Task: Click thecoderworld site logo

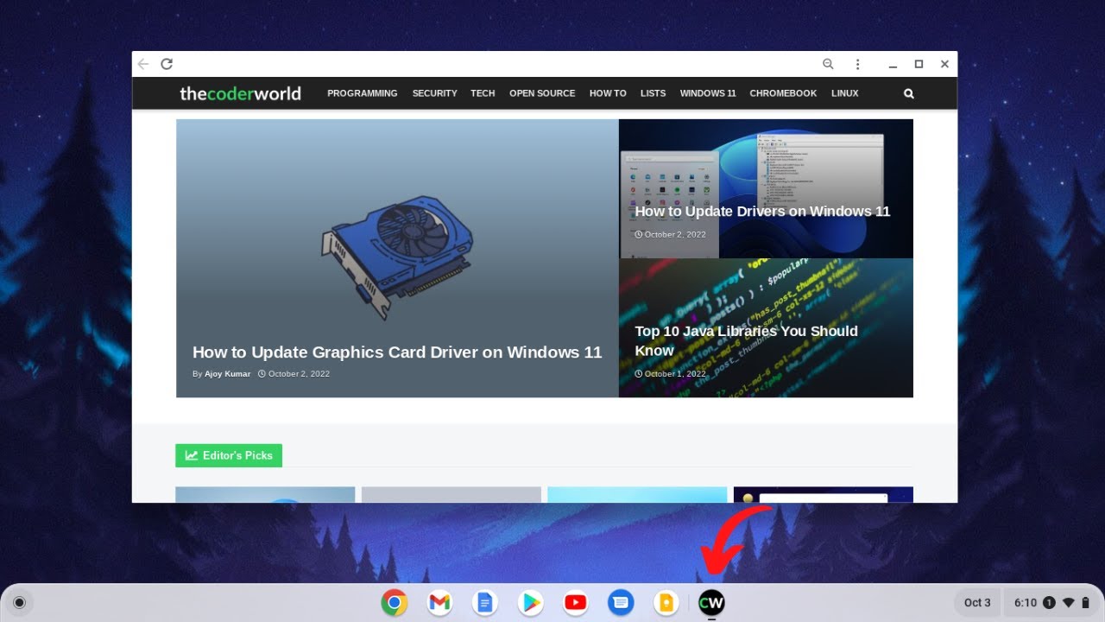Action: pyautogui.click(x=240, y=93)
